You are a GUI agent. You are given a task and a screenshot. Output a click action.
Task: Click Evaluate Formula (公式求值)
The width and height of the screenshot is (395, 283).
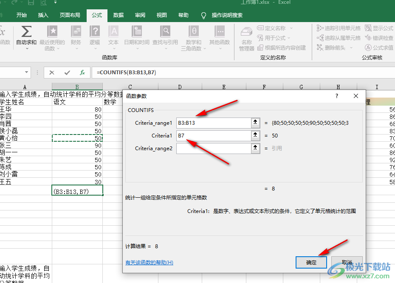(379, 48)
